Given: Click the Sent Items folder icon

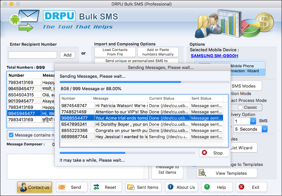Looking at the screenshot, I should [131, 187].
